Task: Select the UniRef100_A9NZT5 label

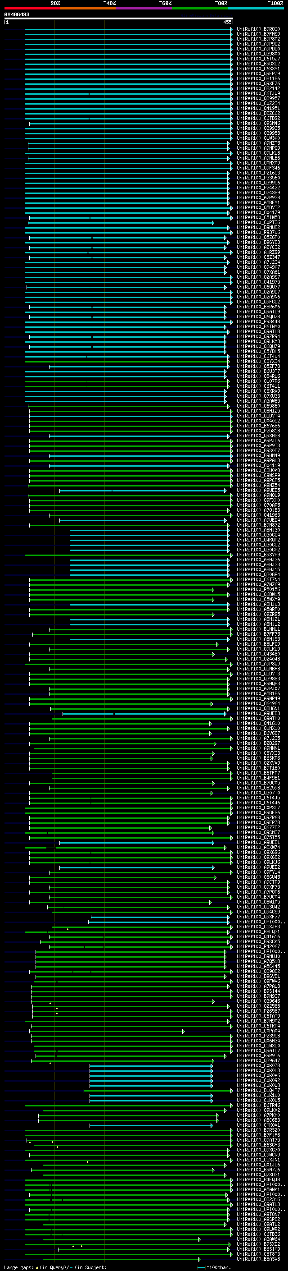Action: (x=258, y=143)
